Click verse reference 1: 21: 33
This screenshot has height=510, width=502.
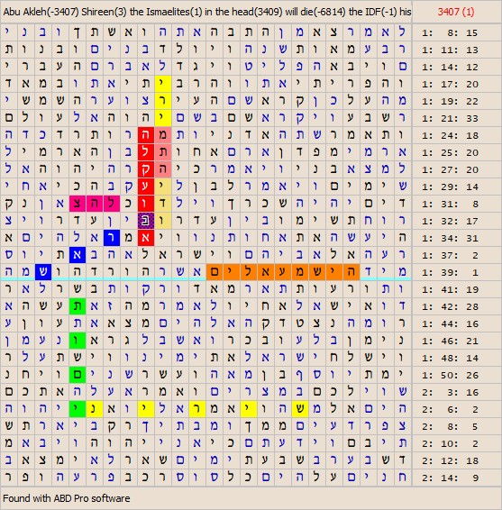(x=450, y=118)
